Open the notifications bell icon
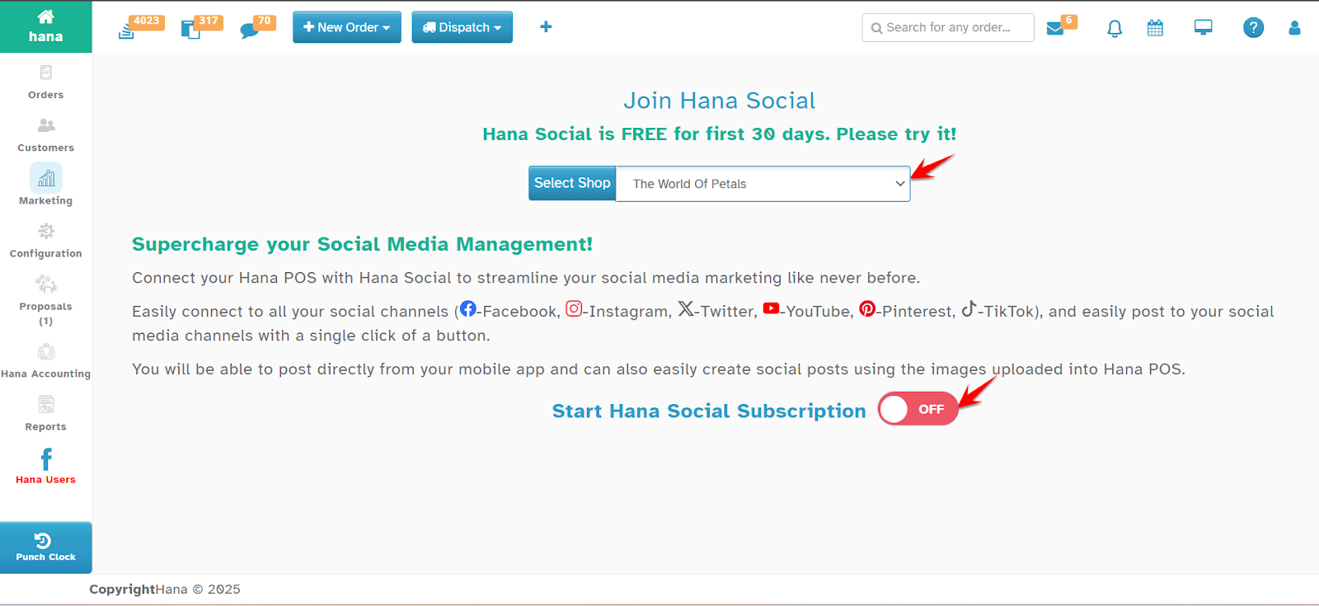 pos(1115,29)
